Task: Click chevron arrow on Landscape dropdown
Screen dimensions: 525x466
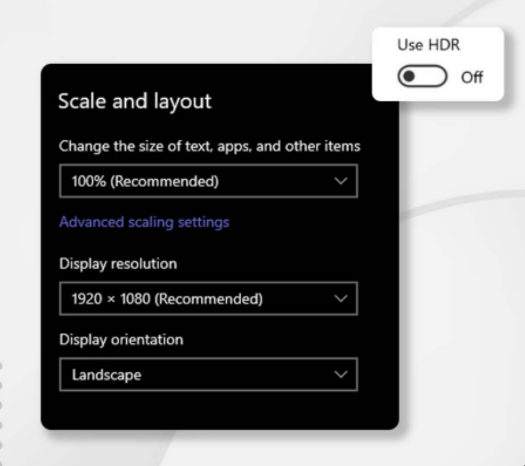Action: (x=341, y=375)
